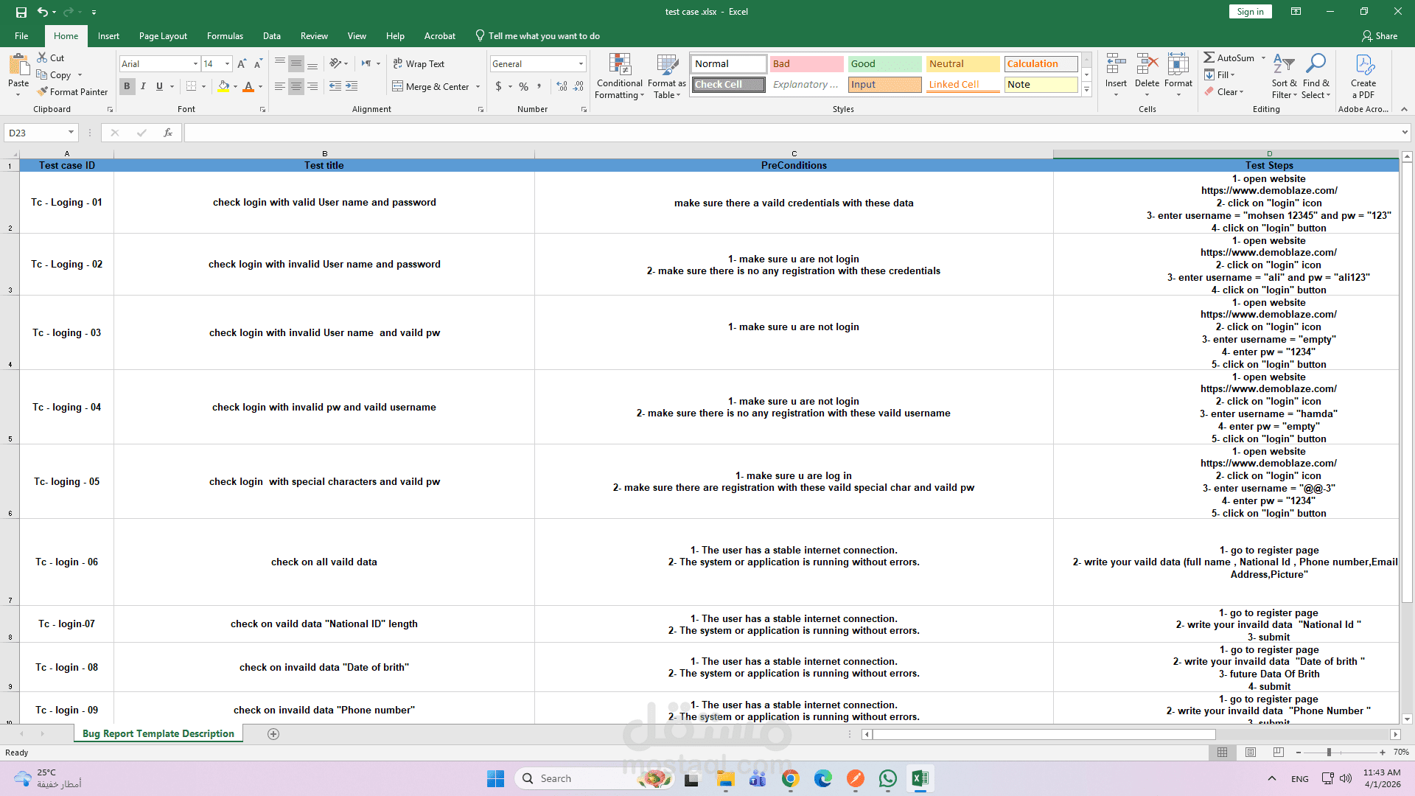Screen dimensions: 1415x796
Task: Add a new sheet with plus icon
Action: [273, 734]
